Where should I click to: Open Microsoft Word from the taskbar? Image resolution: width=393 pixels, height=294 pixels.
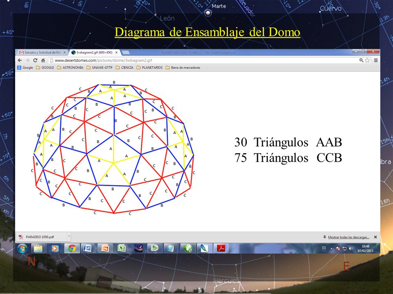(x=88, y=248)
